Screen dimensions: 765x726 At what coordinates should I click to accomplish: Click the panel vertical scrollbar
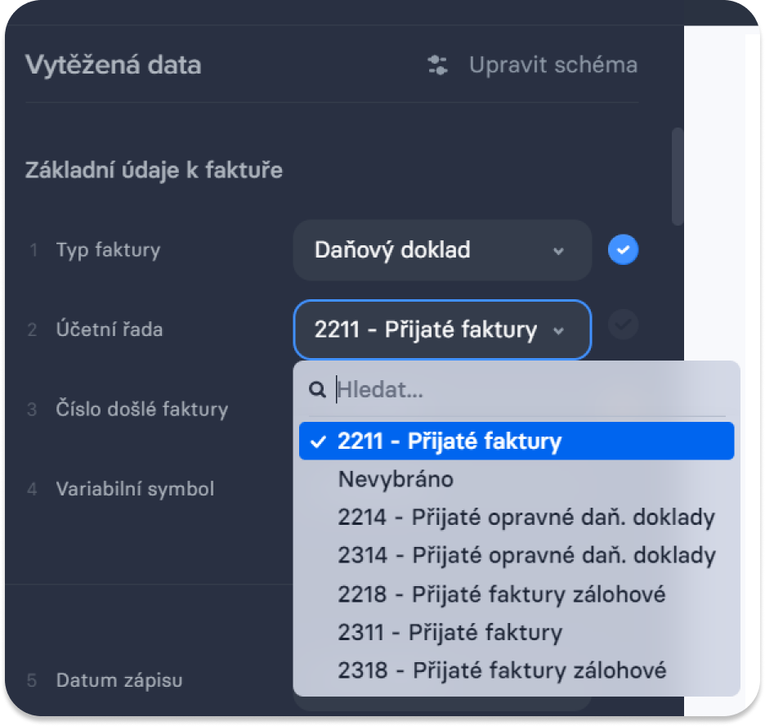677,177
